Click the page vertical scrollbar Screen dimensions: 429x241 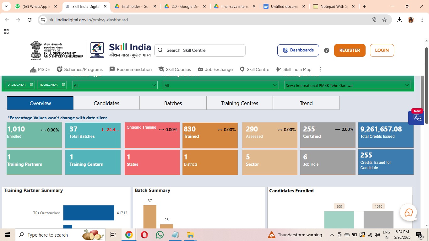click(426, 85)
